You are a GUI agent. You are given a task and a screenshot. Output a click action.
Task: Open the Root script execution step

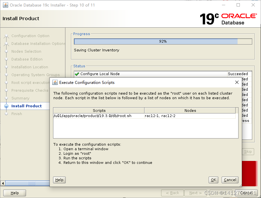point(31,83)
